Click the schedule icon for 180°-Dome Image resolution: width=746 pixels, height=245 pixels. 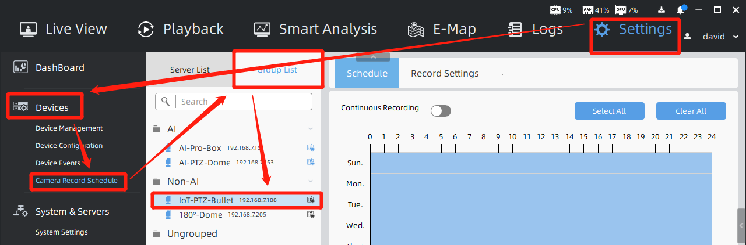point(311,214)
